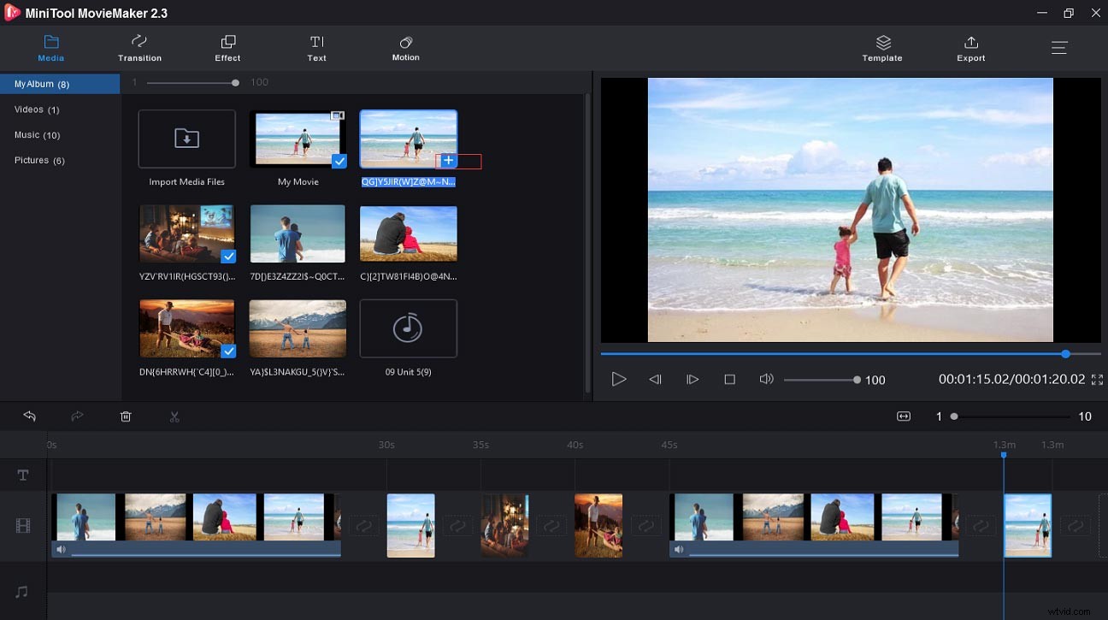This screenshot has width=1108, height=620.
Task: Expand the Videos category in sidebar
Action: tap(37, 109)
